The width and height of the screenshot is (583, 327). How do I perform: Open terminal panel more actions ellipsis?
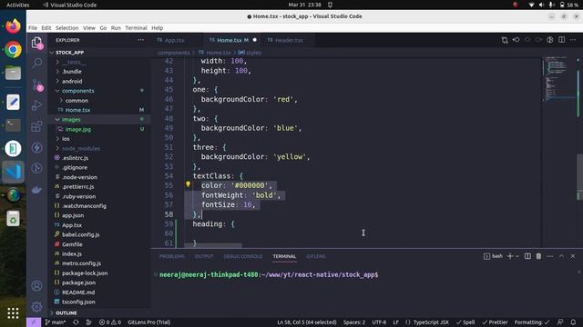pos(550,256)
